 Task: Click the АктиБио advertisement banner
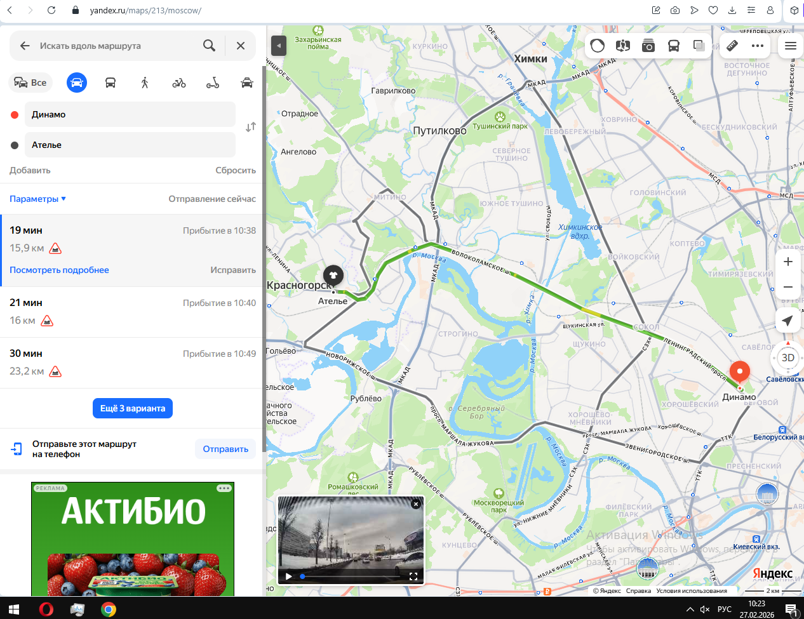pyautogui.click(x=133, y=539)
